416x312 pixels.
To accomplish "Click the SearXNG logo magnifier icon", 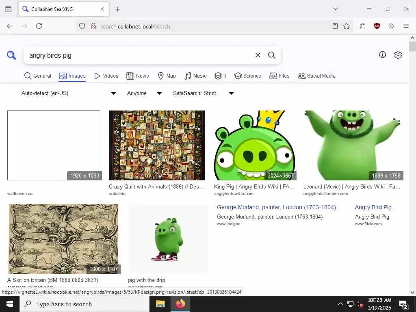I will point(11,55).
